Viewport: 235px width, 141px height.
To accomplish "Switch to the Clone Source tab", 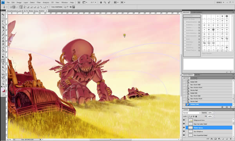I will [196, 12].
